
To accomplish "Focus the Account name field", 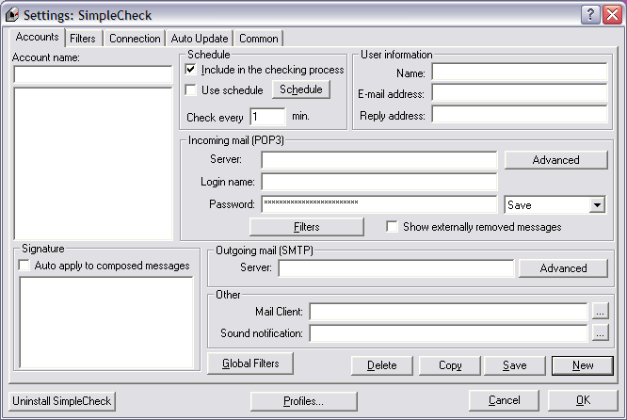I will click(93, 74).
